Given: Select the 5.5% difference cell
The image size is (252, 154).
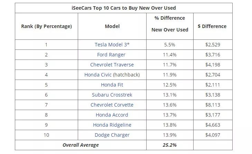Looking at the screenshot, I should 170,45.
